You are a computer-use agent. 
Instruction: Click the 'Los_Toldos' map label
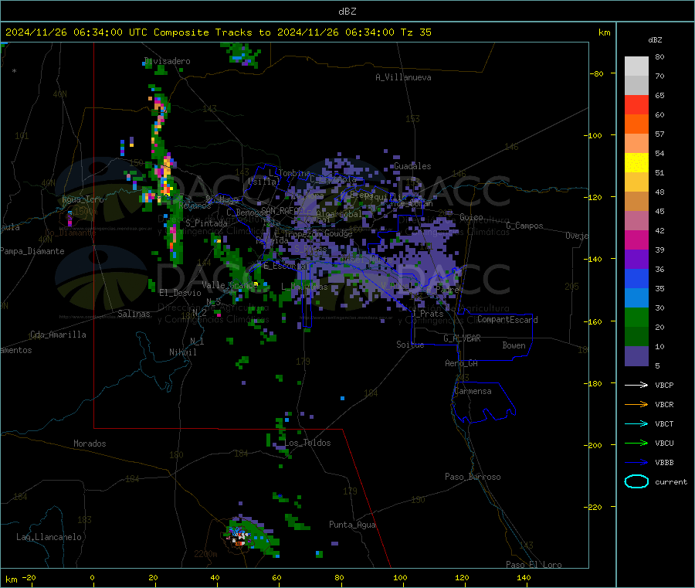(307, 443)
